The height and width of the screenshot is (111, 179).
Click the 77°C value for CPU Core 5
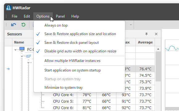click(87, 101)
